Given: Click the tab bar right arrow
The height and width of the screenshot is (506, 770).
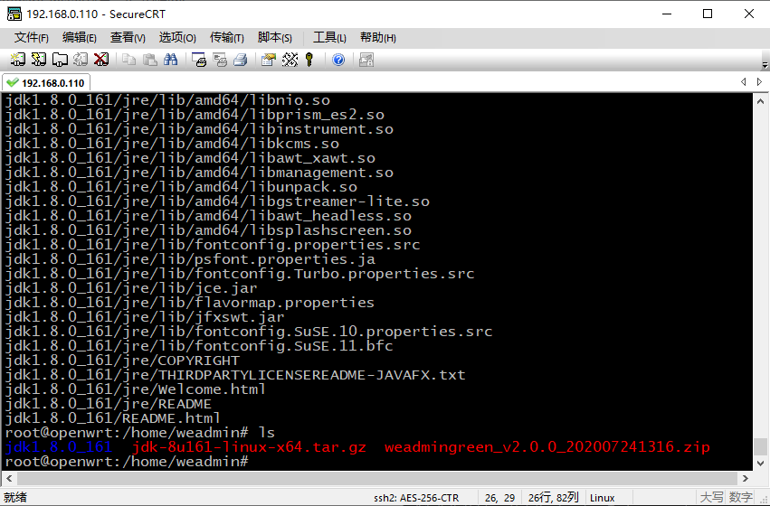Looking at the screenshot, I should pos(760,82).
